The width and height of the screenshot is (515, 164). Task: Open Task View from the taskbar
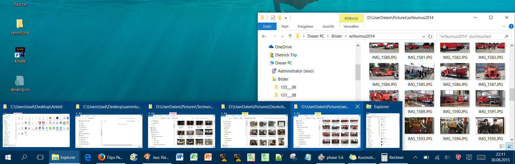pos(40,157)
